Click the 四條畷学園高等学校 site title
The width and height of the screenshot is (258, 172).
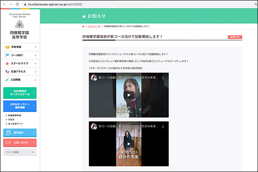click(19, 35)
